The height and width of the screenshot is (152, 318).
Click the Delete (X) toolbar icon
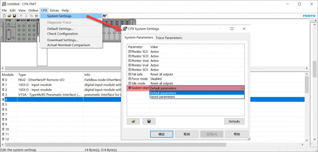pos(21,16)
